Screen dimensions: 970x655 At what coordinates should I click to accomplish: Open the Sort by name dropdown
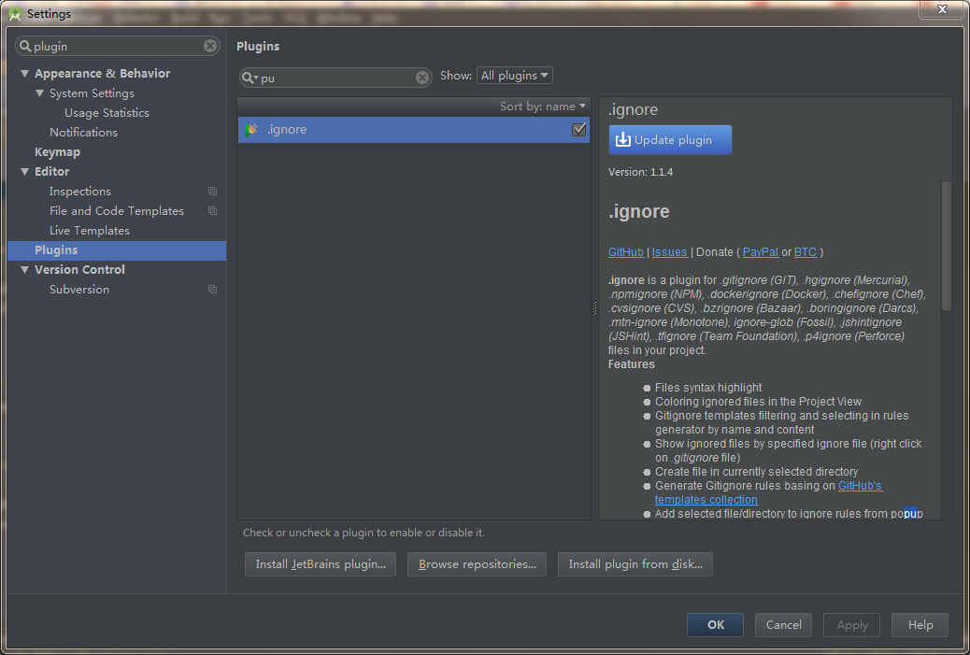pyautogui.click(x=543, y=107)
